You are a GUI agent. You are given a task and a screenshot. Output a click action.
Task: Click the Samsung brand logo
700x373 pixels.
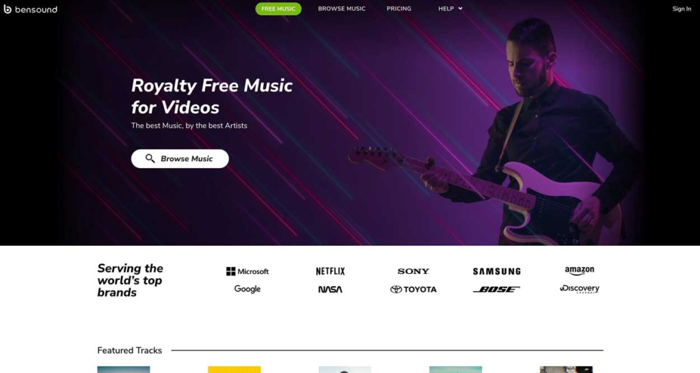[x=496, y=271]
